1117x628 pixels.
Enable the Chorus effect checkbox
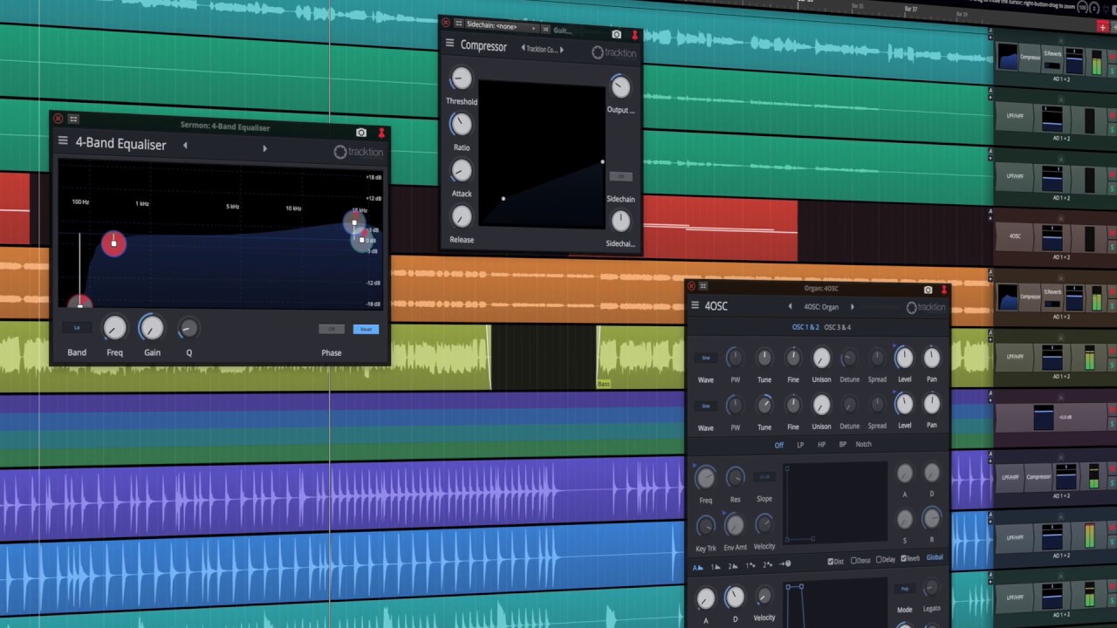(854, 560)
